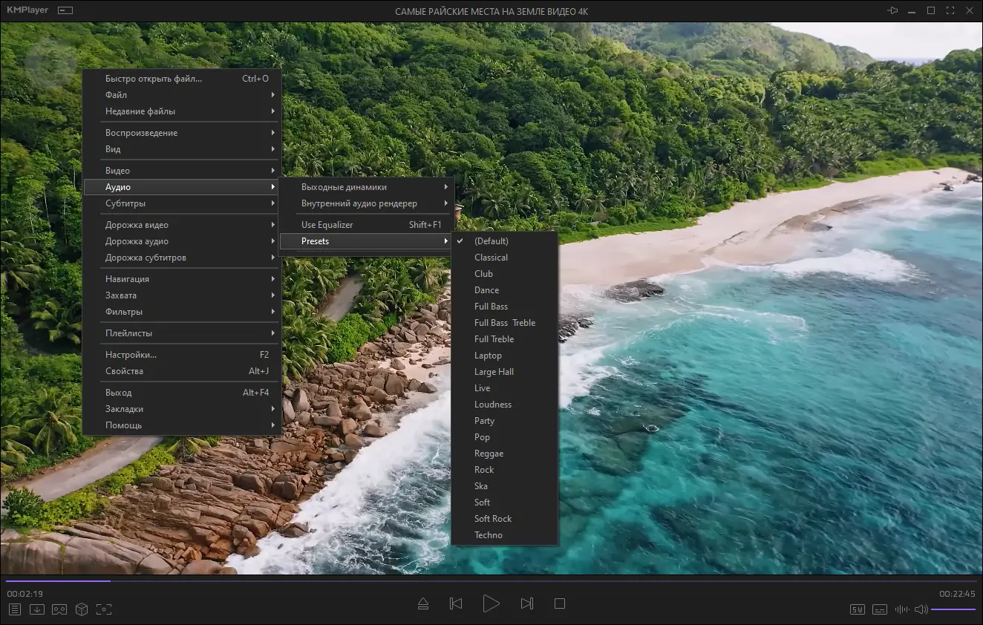The height and width of the screenshot is (625, 983).
Task: Mute the speaker volume icon
Action: click(921, 609)
